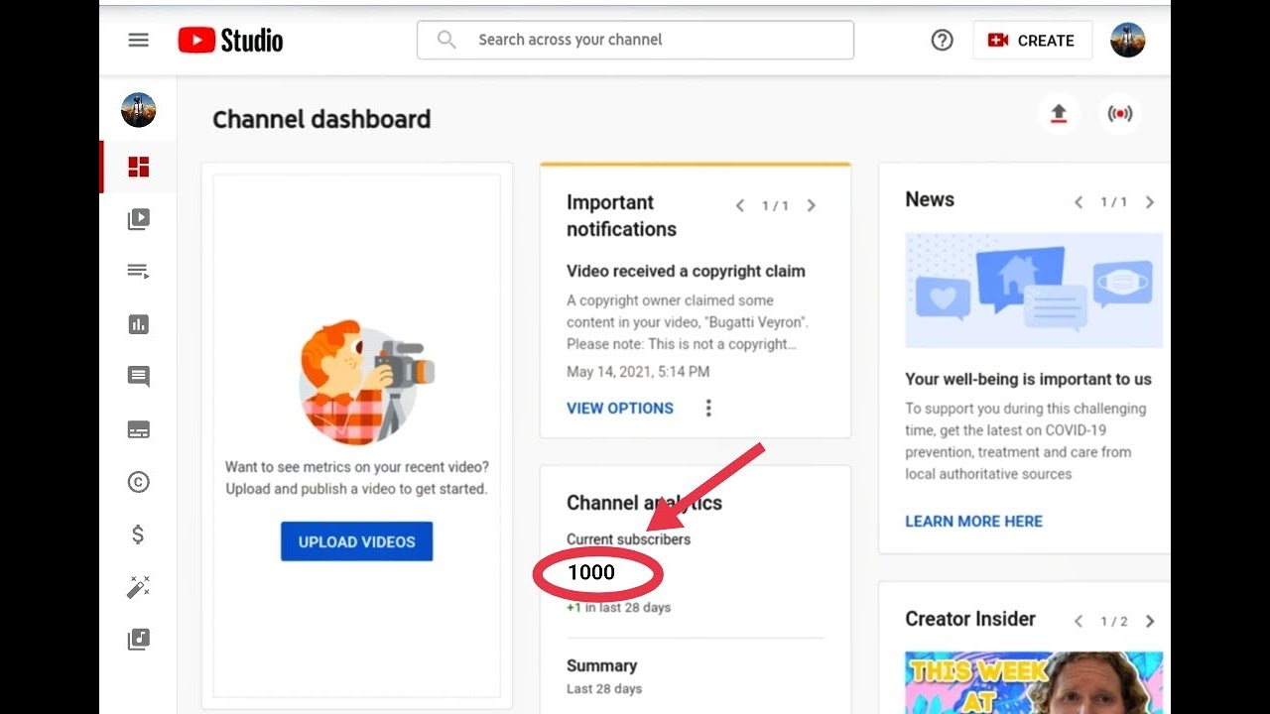Open the Comments sidebar icon
This screenshot has height=714, width=1270.
point(139,377)
